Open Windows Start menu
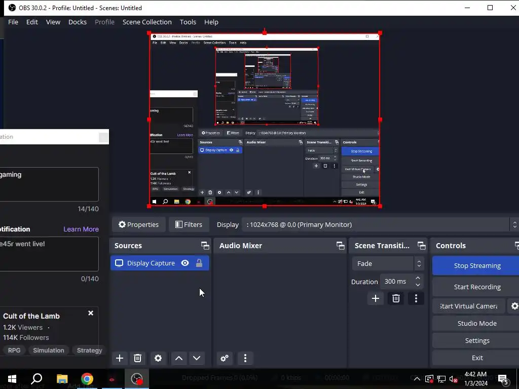Screen dimensions: 519x389 pyautogui.click(x=12, y=379)
